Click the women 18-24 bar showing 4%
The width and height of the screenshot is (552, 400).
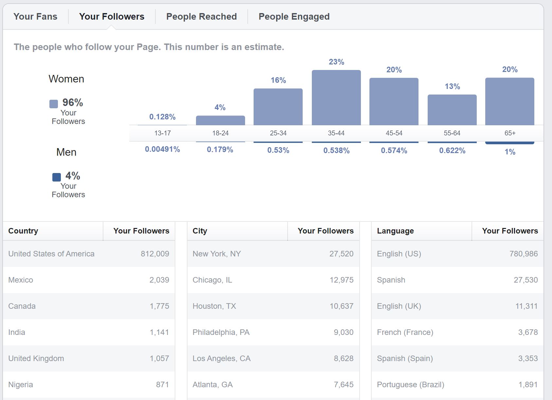click(221, 120)
